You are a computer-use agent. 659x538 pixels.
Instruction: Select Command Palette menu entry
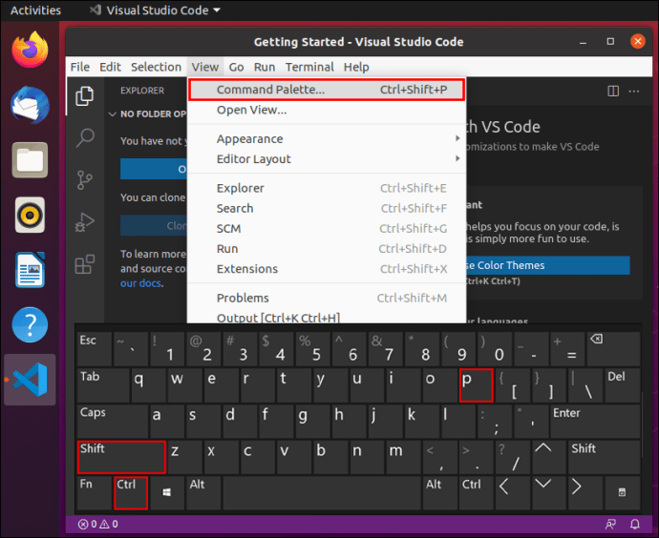pyautogui.click(x=327, y=90)
